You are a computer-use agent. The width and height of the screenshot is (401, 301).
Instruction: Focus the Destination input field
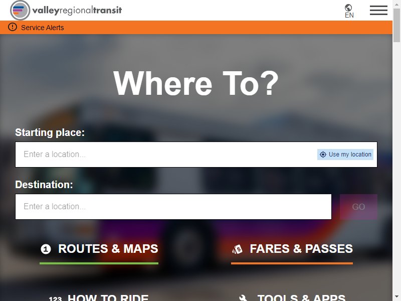pos(173,207)
